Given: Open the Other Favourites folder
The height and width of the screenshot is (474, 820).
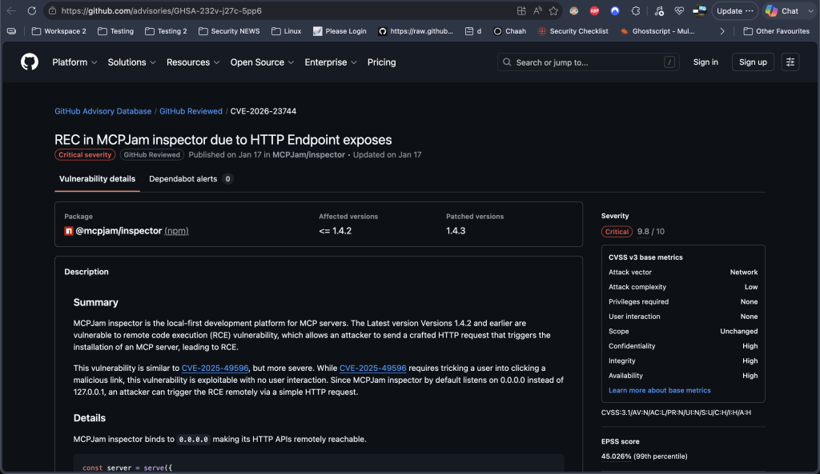Looking at the screenshot, I should click(777, 31).
